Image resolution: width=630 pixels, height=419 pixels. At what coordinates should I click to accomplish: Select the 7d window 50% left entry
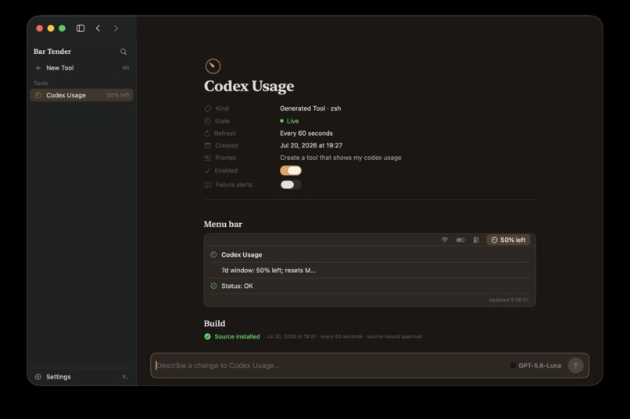click(370, 270)
